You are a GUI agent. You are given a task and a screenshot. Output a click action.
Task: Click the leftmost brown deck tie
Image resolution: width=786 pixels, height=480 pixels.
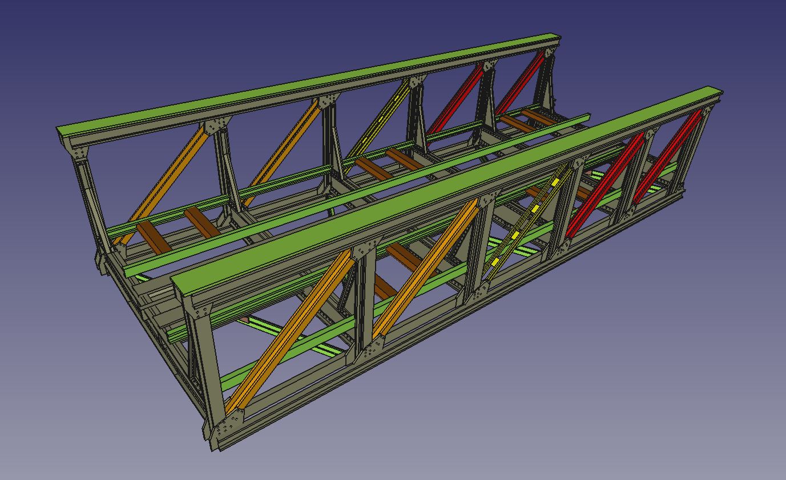pos(153,236)
